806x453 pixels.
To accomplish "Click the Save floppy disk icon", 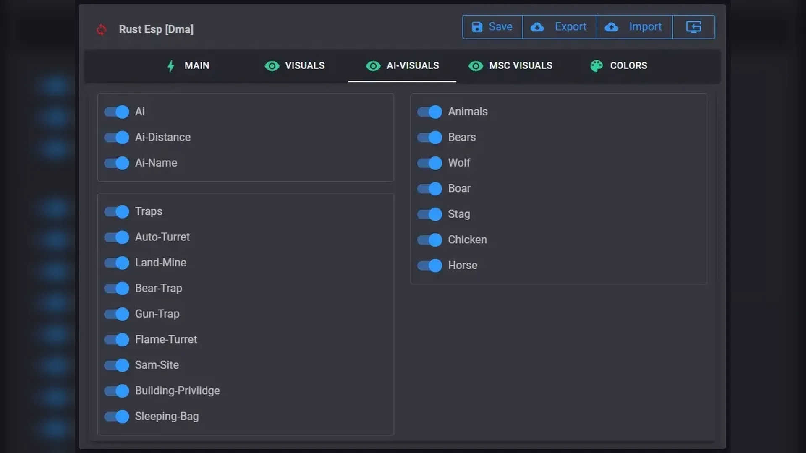I will [x=477, y=27].
